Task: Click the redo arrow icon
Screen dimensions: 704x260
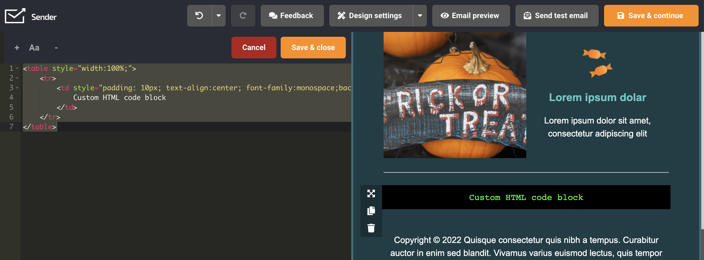Action: (x=243, y=16)
